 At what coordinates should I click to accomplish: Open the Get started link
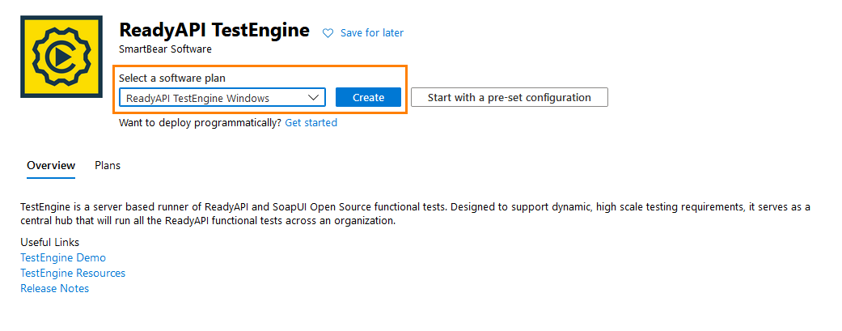pos(311,122)
